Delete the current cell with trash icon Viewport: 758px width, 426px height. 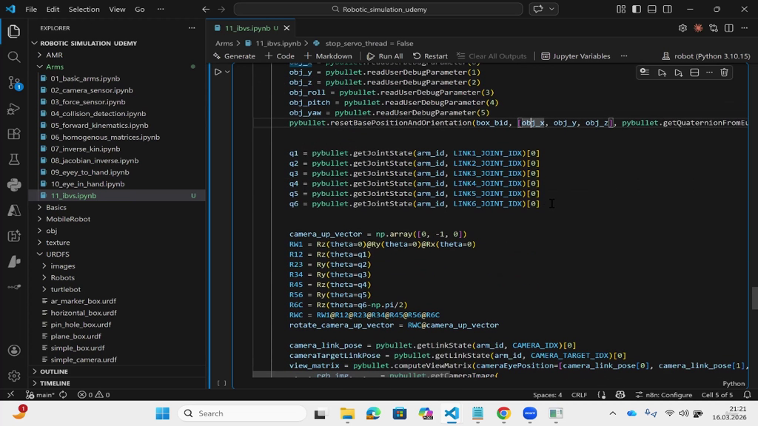(724, 72)
